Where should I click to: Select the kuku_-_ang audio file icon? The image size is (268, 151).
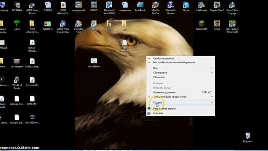(32, 63)
